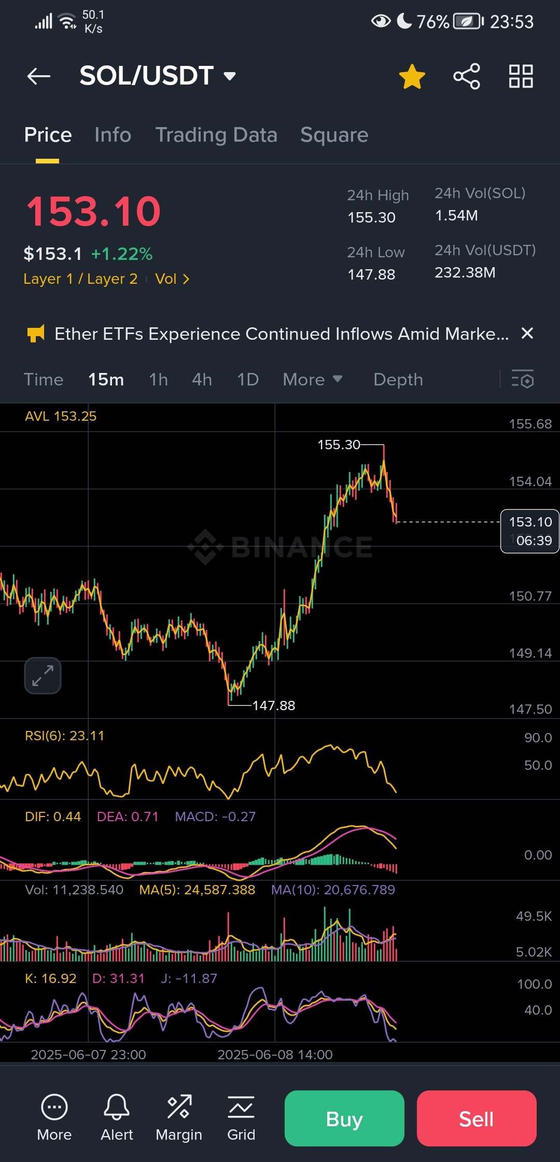
Task: Select the Time chart interval
Action: click(x=44, y=380)
